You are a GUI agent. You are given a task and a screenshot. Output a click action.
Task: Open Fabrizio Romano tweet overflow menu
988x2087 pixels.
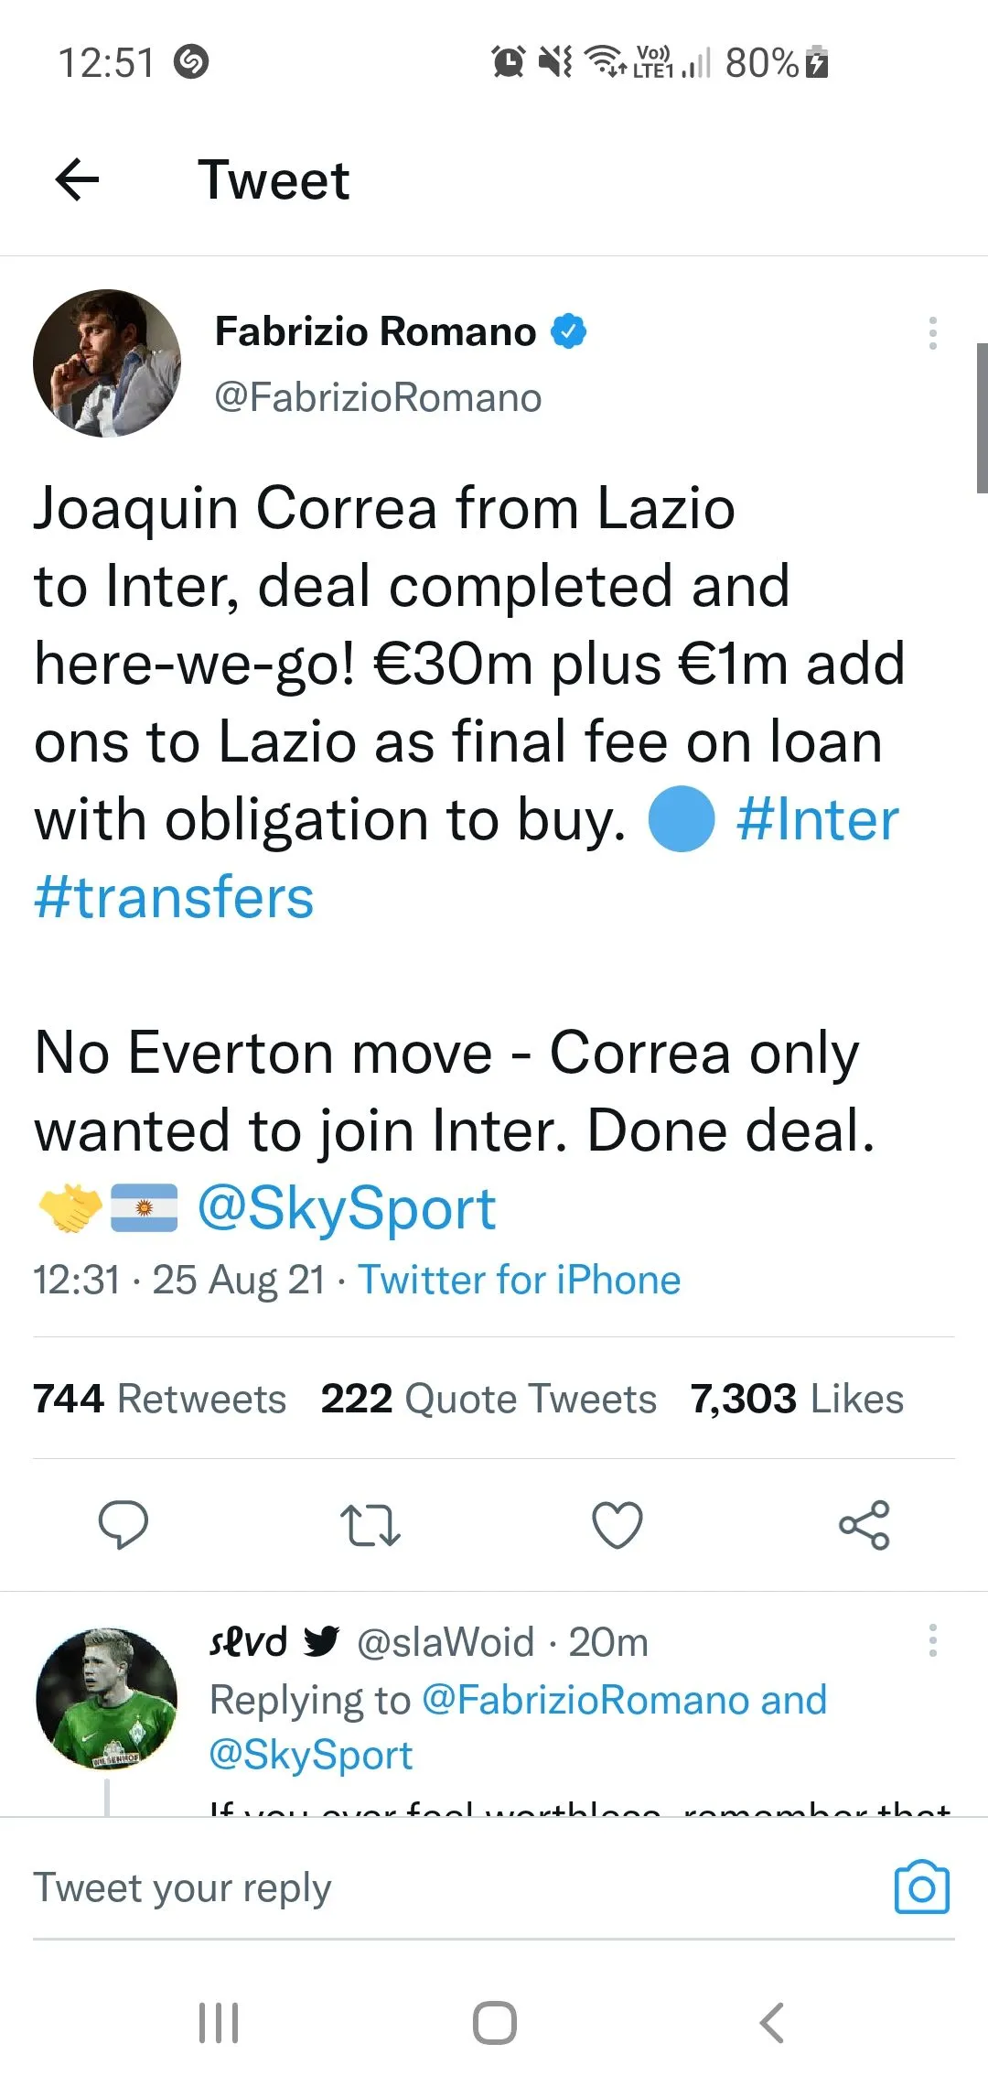tap(932, 333)
